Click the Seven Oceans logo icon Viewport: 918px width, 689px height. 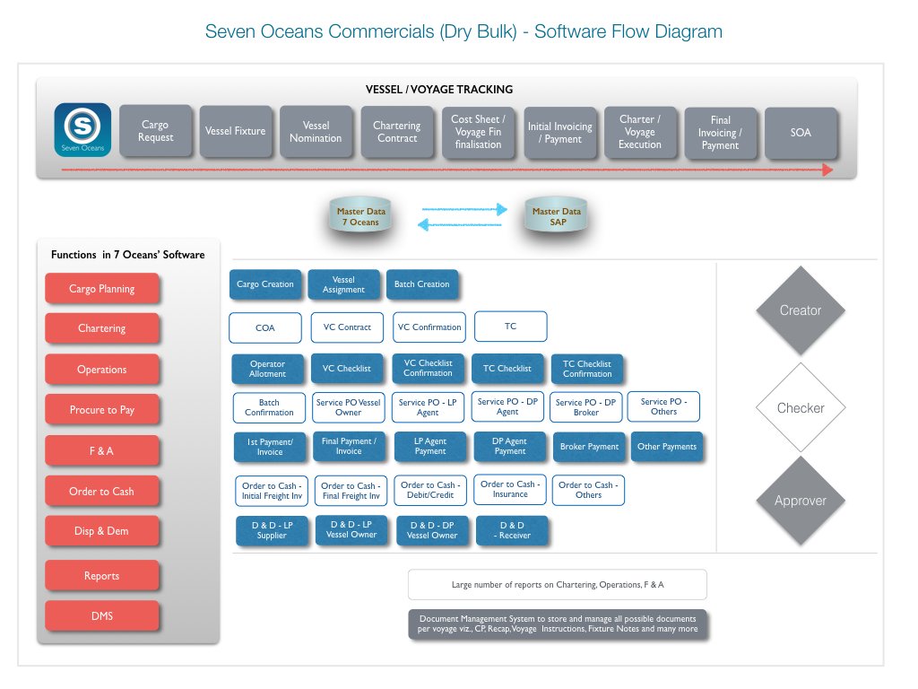[x=82, y=129]
